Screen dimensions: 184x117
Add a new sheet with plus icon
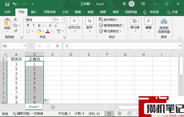pyautogui.click(x=53, y=107)
